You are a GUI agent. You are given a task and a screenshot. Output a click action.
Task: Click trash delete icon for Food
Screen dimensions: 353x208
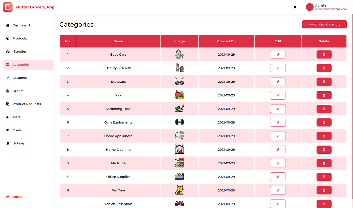tap(324, 95)
